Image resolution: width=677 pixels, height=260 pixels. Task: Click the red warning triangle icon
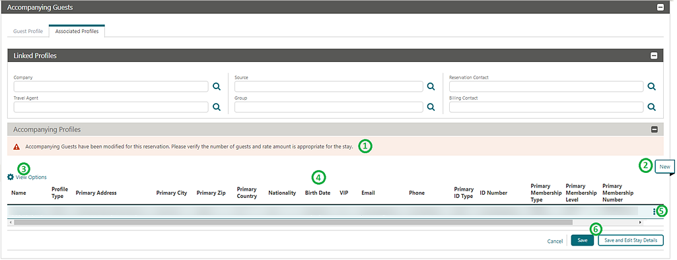pos(17,146)
